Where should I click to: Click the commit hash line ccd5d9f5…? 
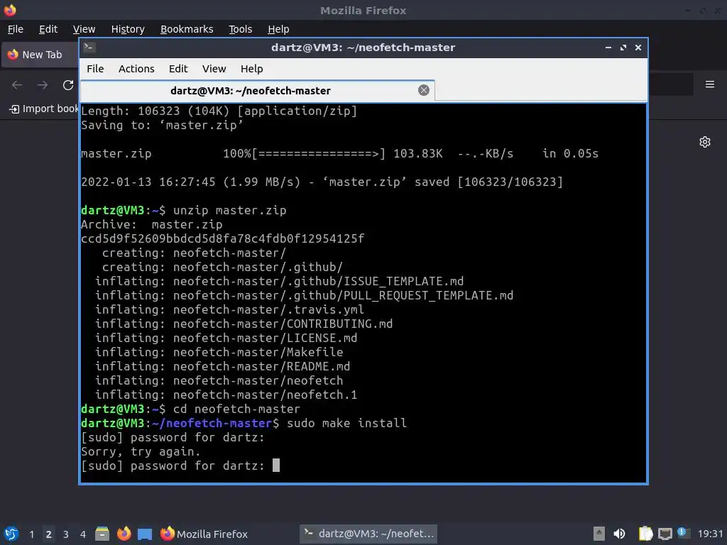tap(222, 238)
